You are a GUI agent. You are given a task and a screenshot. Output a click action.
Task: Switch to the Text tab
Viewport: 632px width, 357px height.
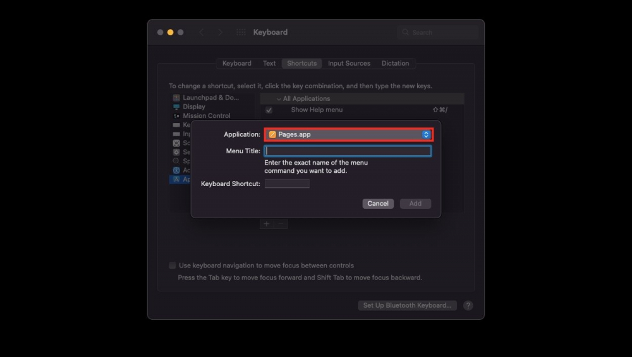click(x=269, y=63)
